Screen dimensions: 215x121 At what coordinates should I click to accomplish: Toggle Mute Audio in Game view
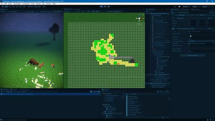click(57, 11)
